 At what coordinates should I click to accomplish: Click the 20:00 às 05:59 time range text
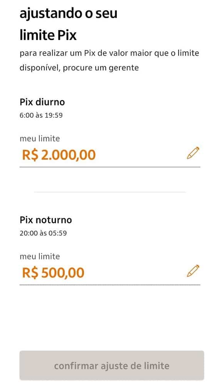pos(43,233)
